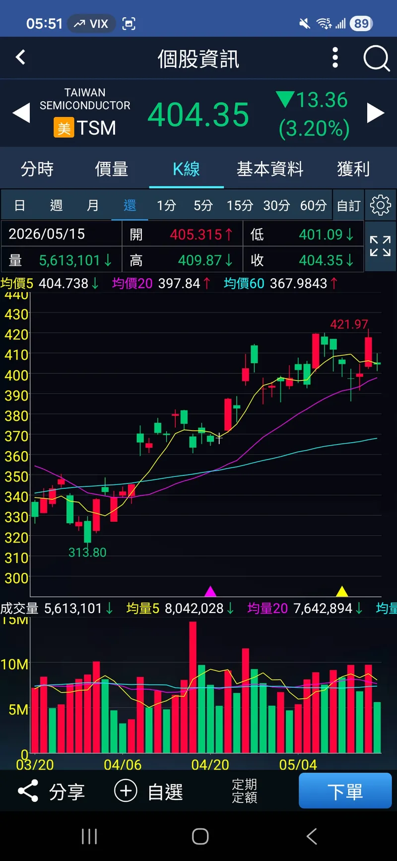Select the K線 tab
The width and height of the screenshot is (397, 861).
pos(186,169)
